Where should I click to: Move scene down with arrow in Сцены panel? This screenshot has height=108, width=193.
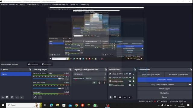[22, 97]
